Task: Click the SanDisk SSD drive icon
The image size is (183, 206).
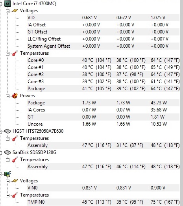Action: [7, 152]
